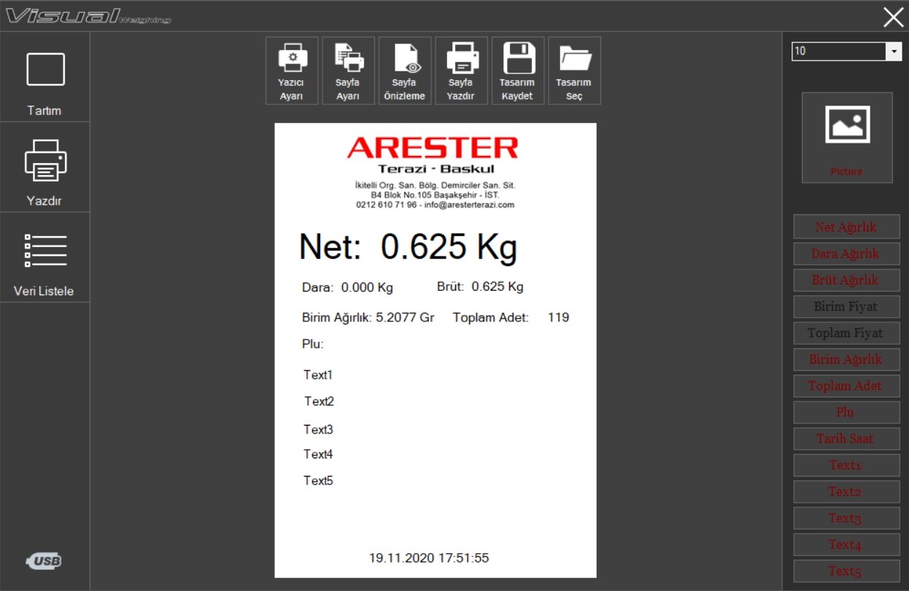Image resolution: width=909 pixels, height=591 pixels.
Task: Select 'Text2' label on design page
Action: [x=319, y=402]
